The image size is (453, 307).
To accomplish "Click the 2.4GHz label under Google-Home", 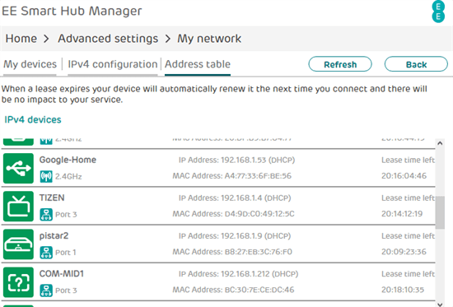I will coord(68,176).
